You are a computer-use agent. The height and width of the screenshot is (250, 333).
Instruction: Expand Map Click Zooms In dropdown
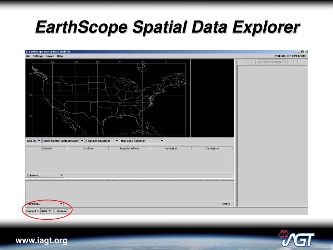pyautogui.click(x=142, y=141)
